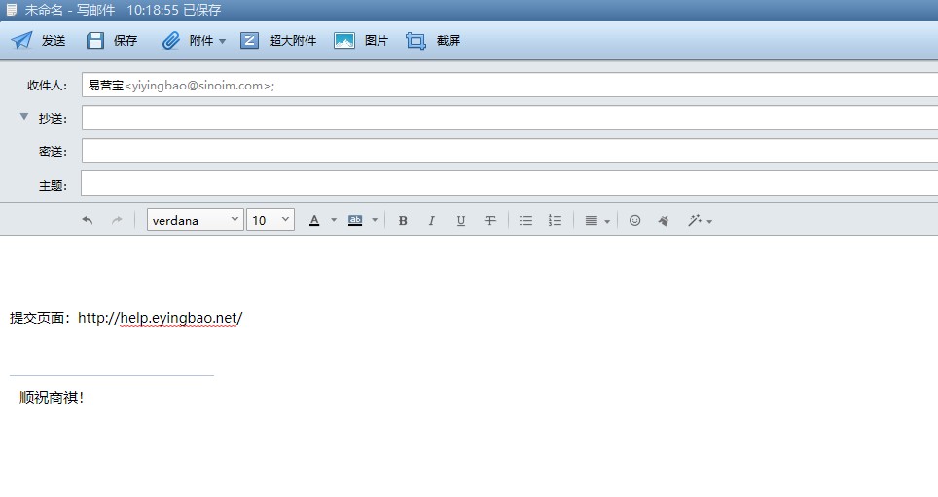The image size is (938, 497).
Task: Click the 密送 label
Action: point(51,151)
